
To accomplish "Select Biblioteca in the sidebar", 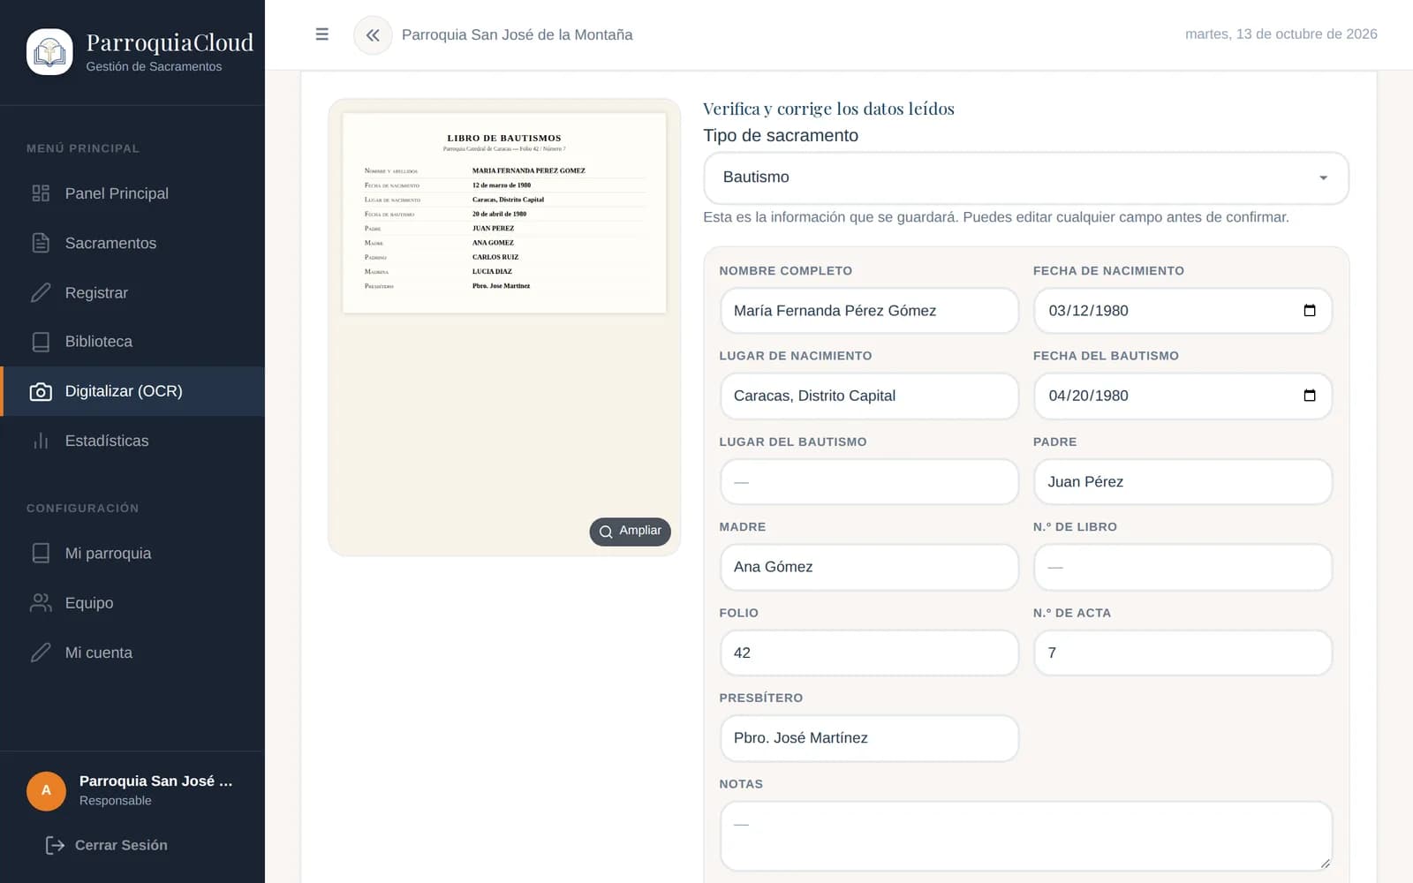I will click(132, 342).
